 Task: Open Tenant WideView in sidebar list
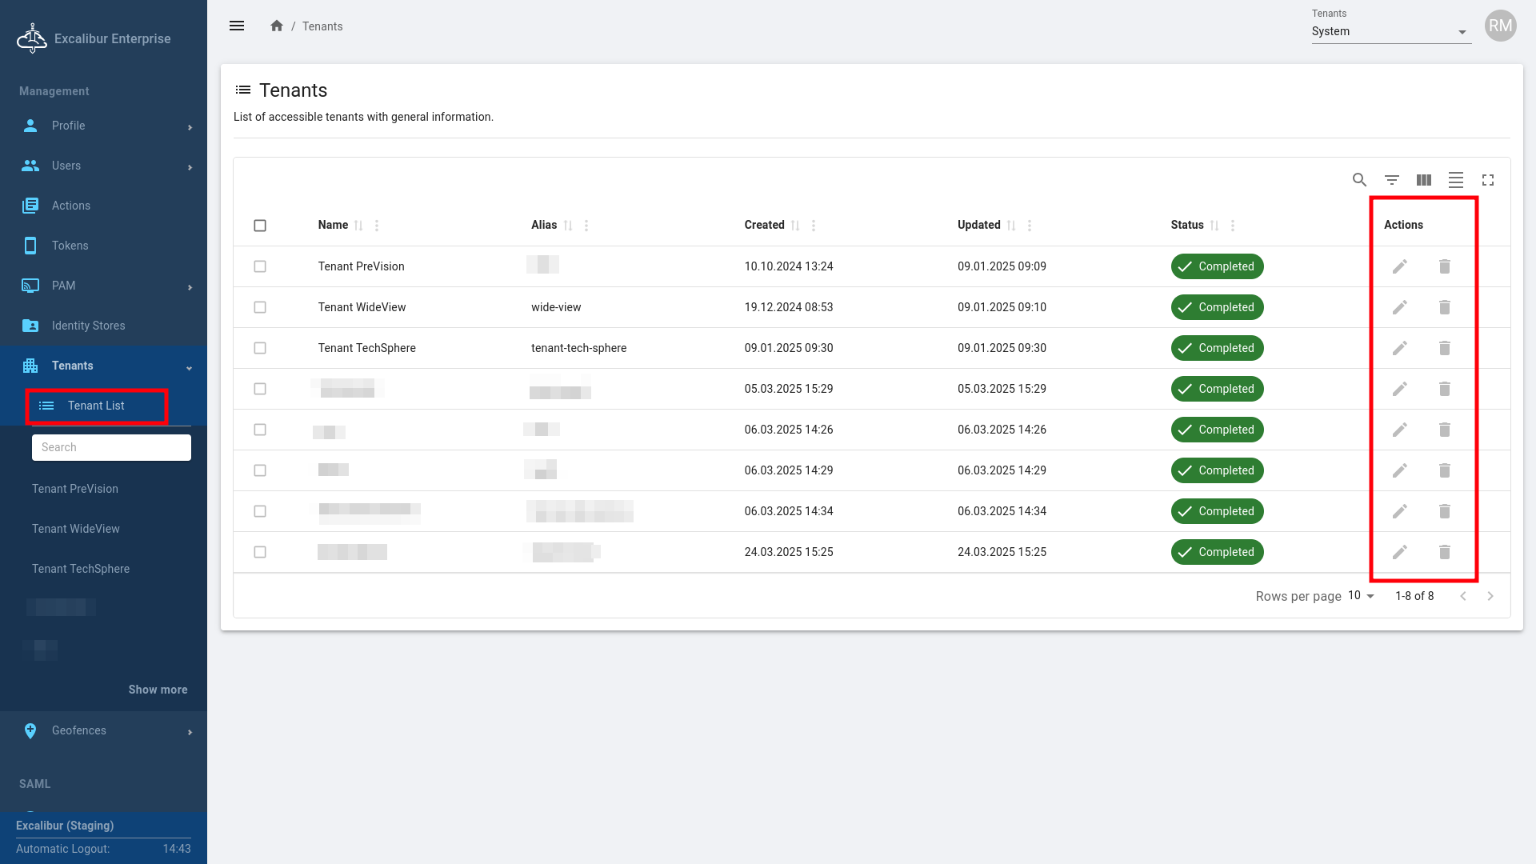(76, 529)
